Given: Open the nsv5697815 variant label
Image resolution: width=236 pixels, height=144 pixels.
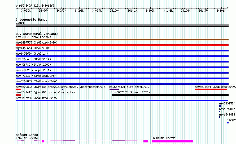Looking at the screenshot, I should [x=227, y=109].
